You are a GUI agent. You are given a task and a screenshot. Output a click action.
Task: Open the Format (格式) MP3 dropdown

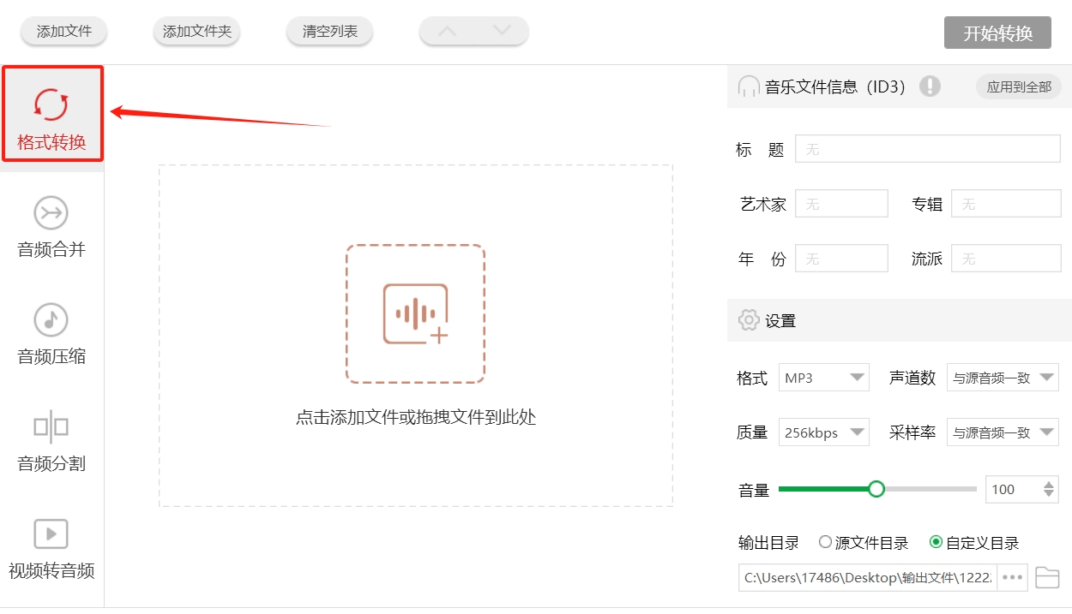point(823,378)
